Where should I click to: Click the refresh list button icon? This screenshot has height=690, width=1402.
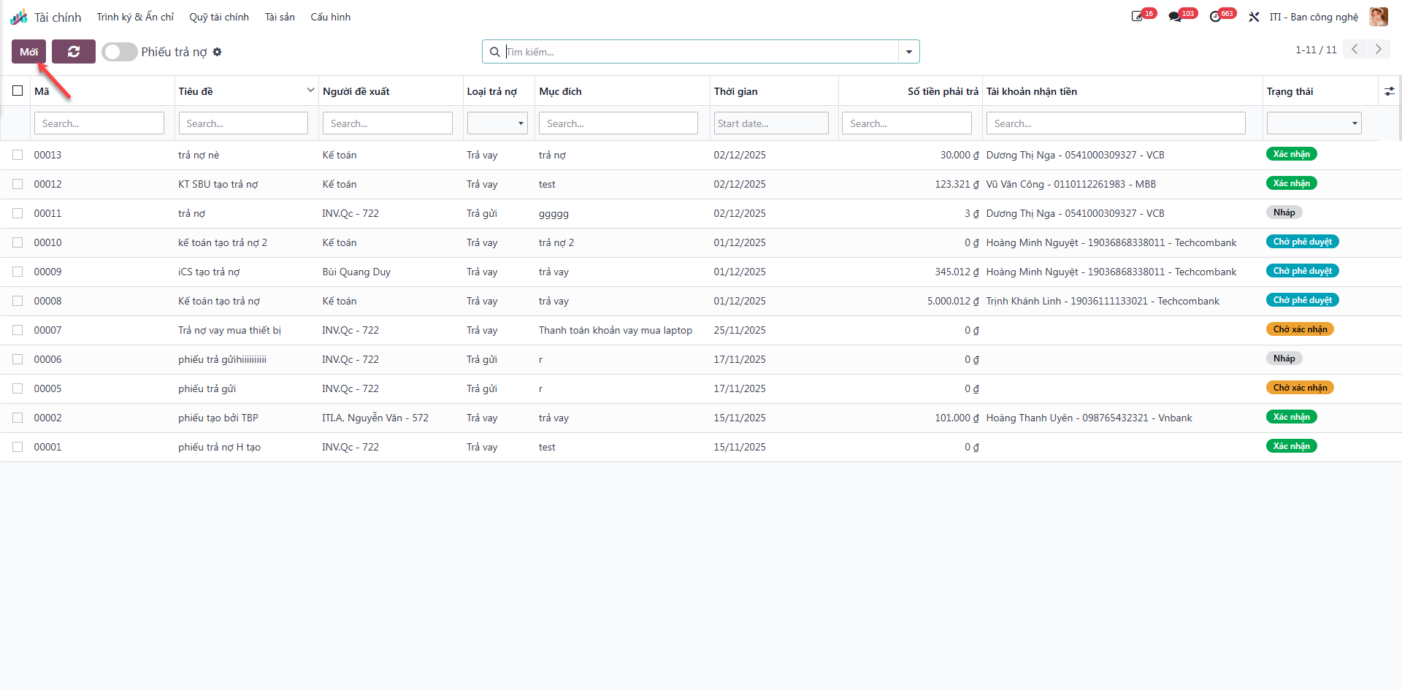click(x=74, y=52)
